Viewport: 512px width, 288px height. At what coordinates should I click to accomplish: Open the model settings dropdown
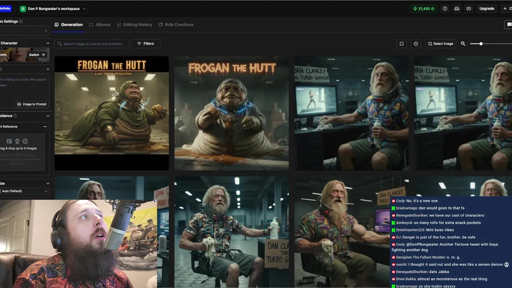click(24, 30)
